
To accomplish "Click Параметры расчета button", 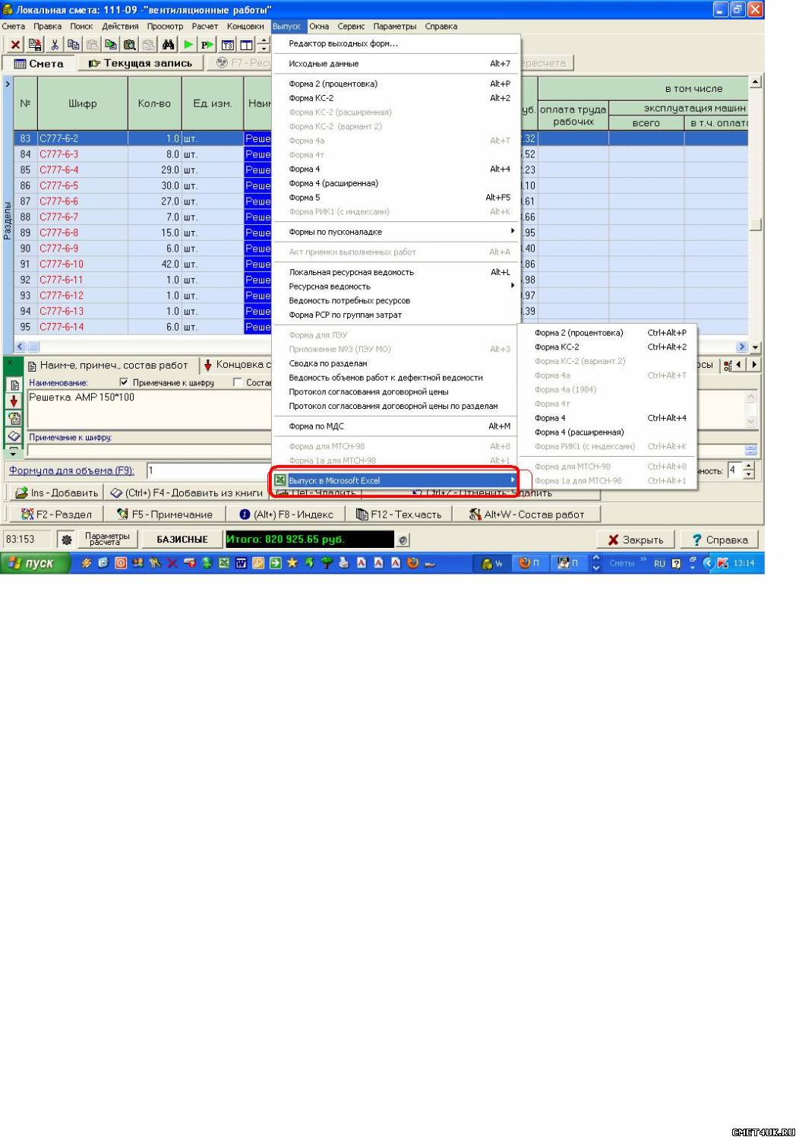I will click(106, 540).
